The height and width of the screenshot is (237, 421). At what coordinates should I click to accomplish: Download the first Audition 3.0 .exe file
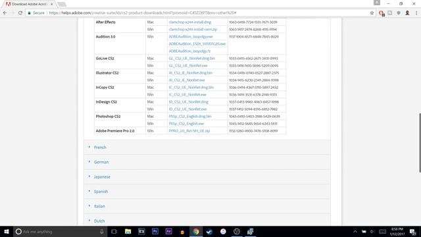(191, 37)
